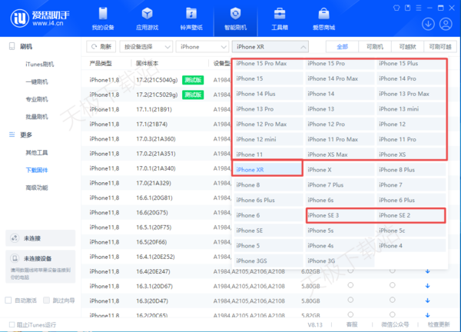Click the 刷新 (Refresh) button
The width and height of the screenshot is (461, 332).
101,46
